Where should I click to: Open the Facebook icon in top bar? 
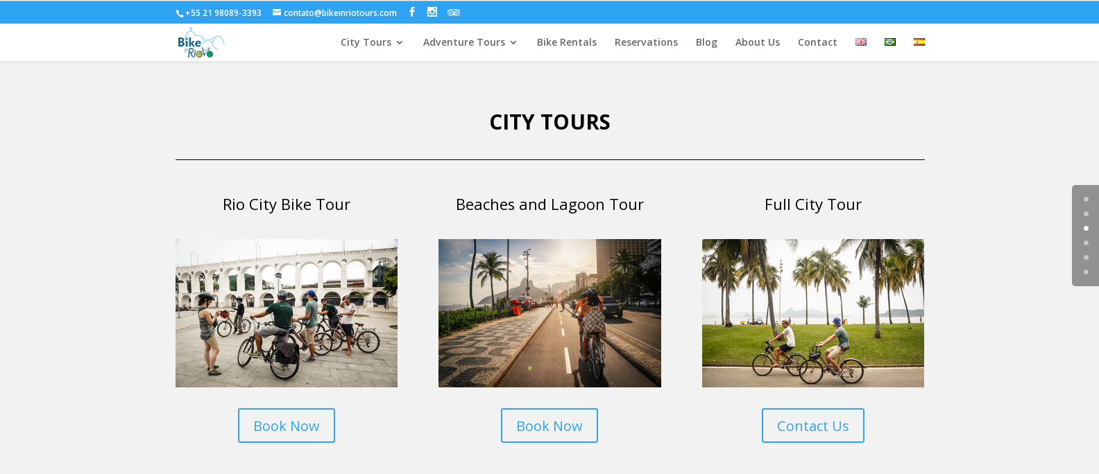pyautogui.click(x=412, y=12)
